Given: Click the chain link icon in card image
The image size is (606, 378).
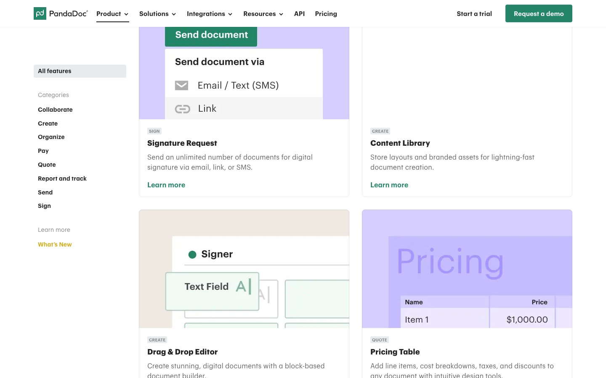Looking at the screenshot, I should [x=182, y=109].
